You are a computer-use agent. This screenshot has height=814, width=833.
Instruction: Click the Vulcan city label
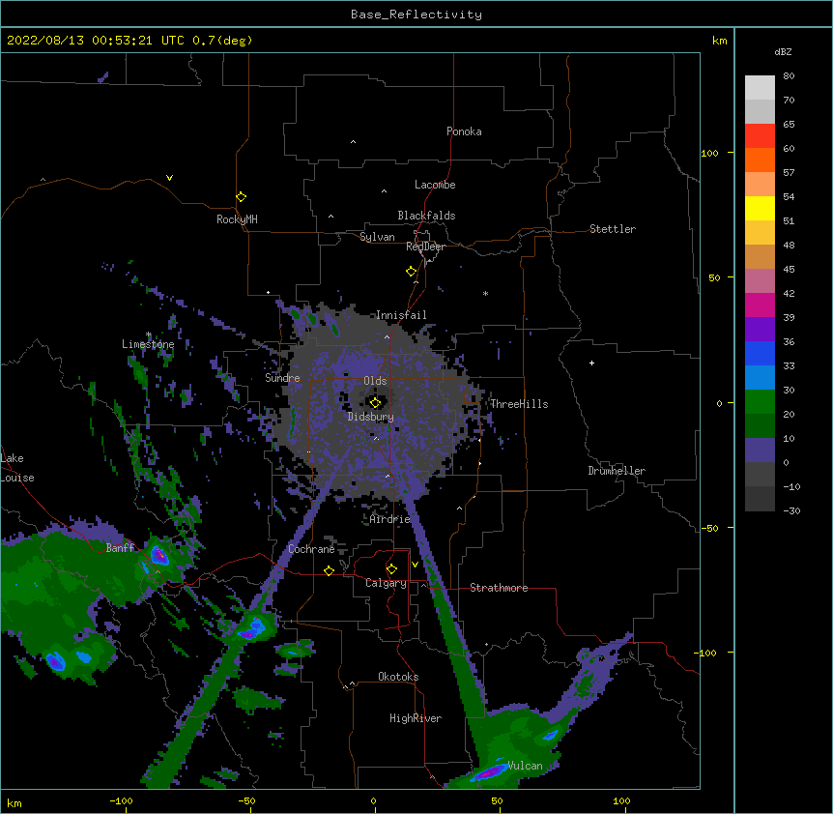pyautogui.click(x=525, y=766)
